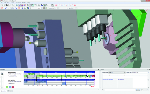Toggle red channel 3 filter button
The width and height of the screenshot is (150, 94).
13,87
